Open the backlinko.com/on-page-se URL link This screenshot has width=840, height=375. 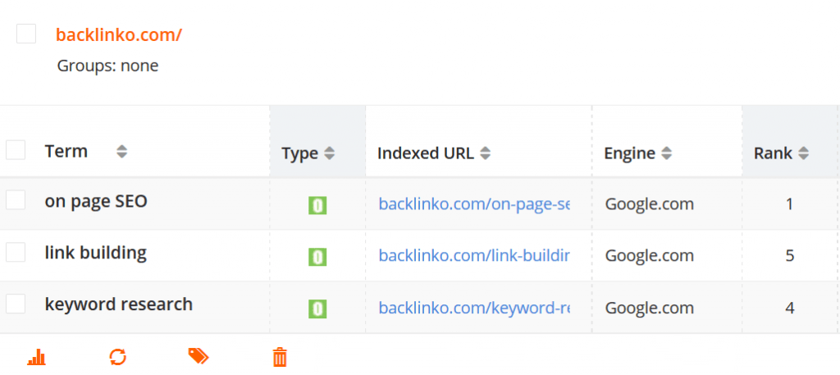click(x=474, y=204)
